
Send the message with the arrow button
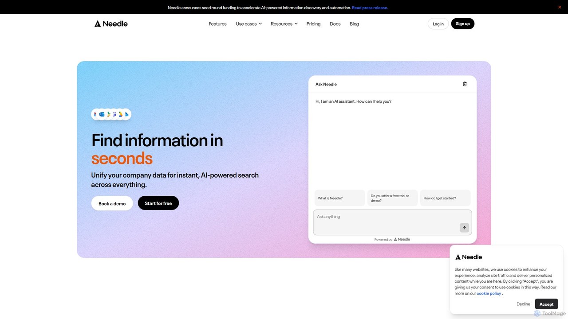(464, 228)
